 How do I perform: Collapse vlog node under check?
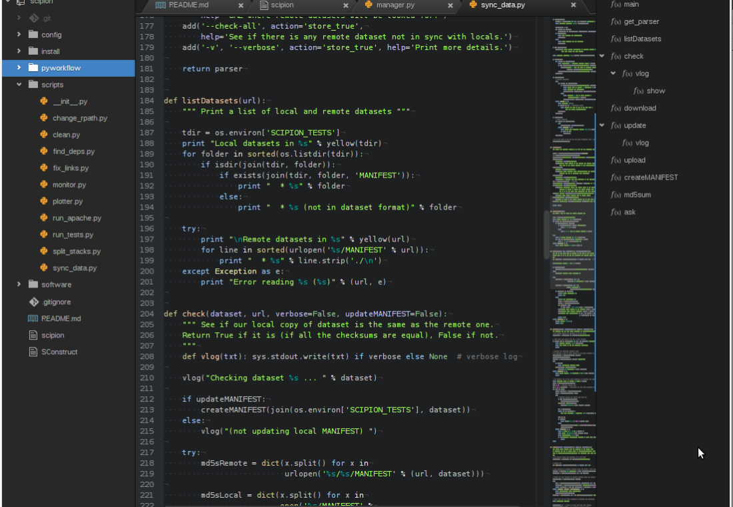613,73
